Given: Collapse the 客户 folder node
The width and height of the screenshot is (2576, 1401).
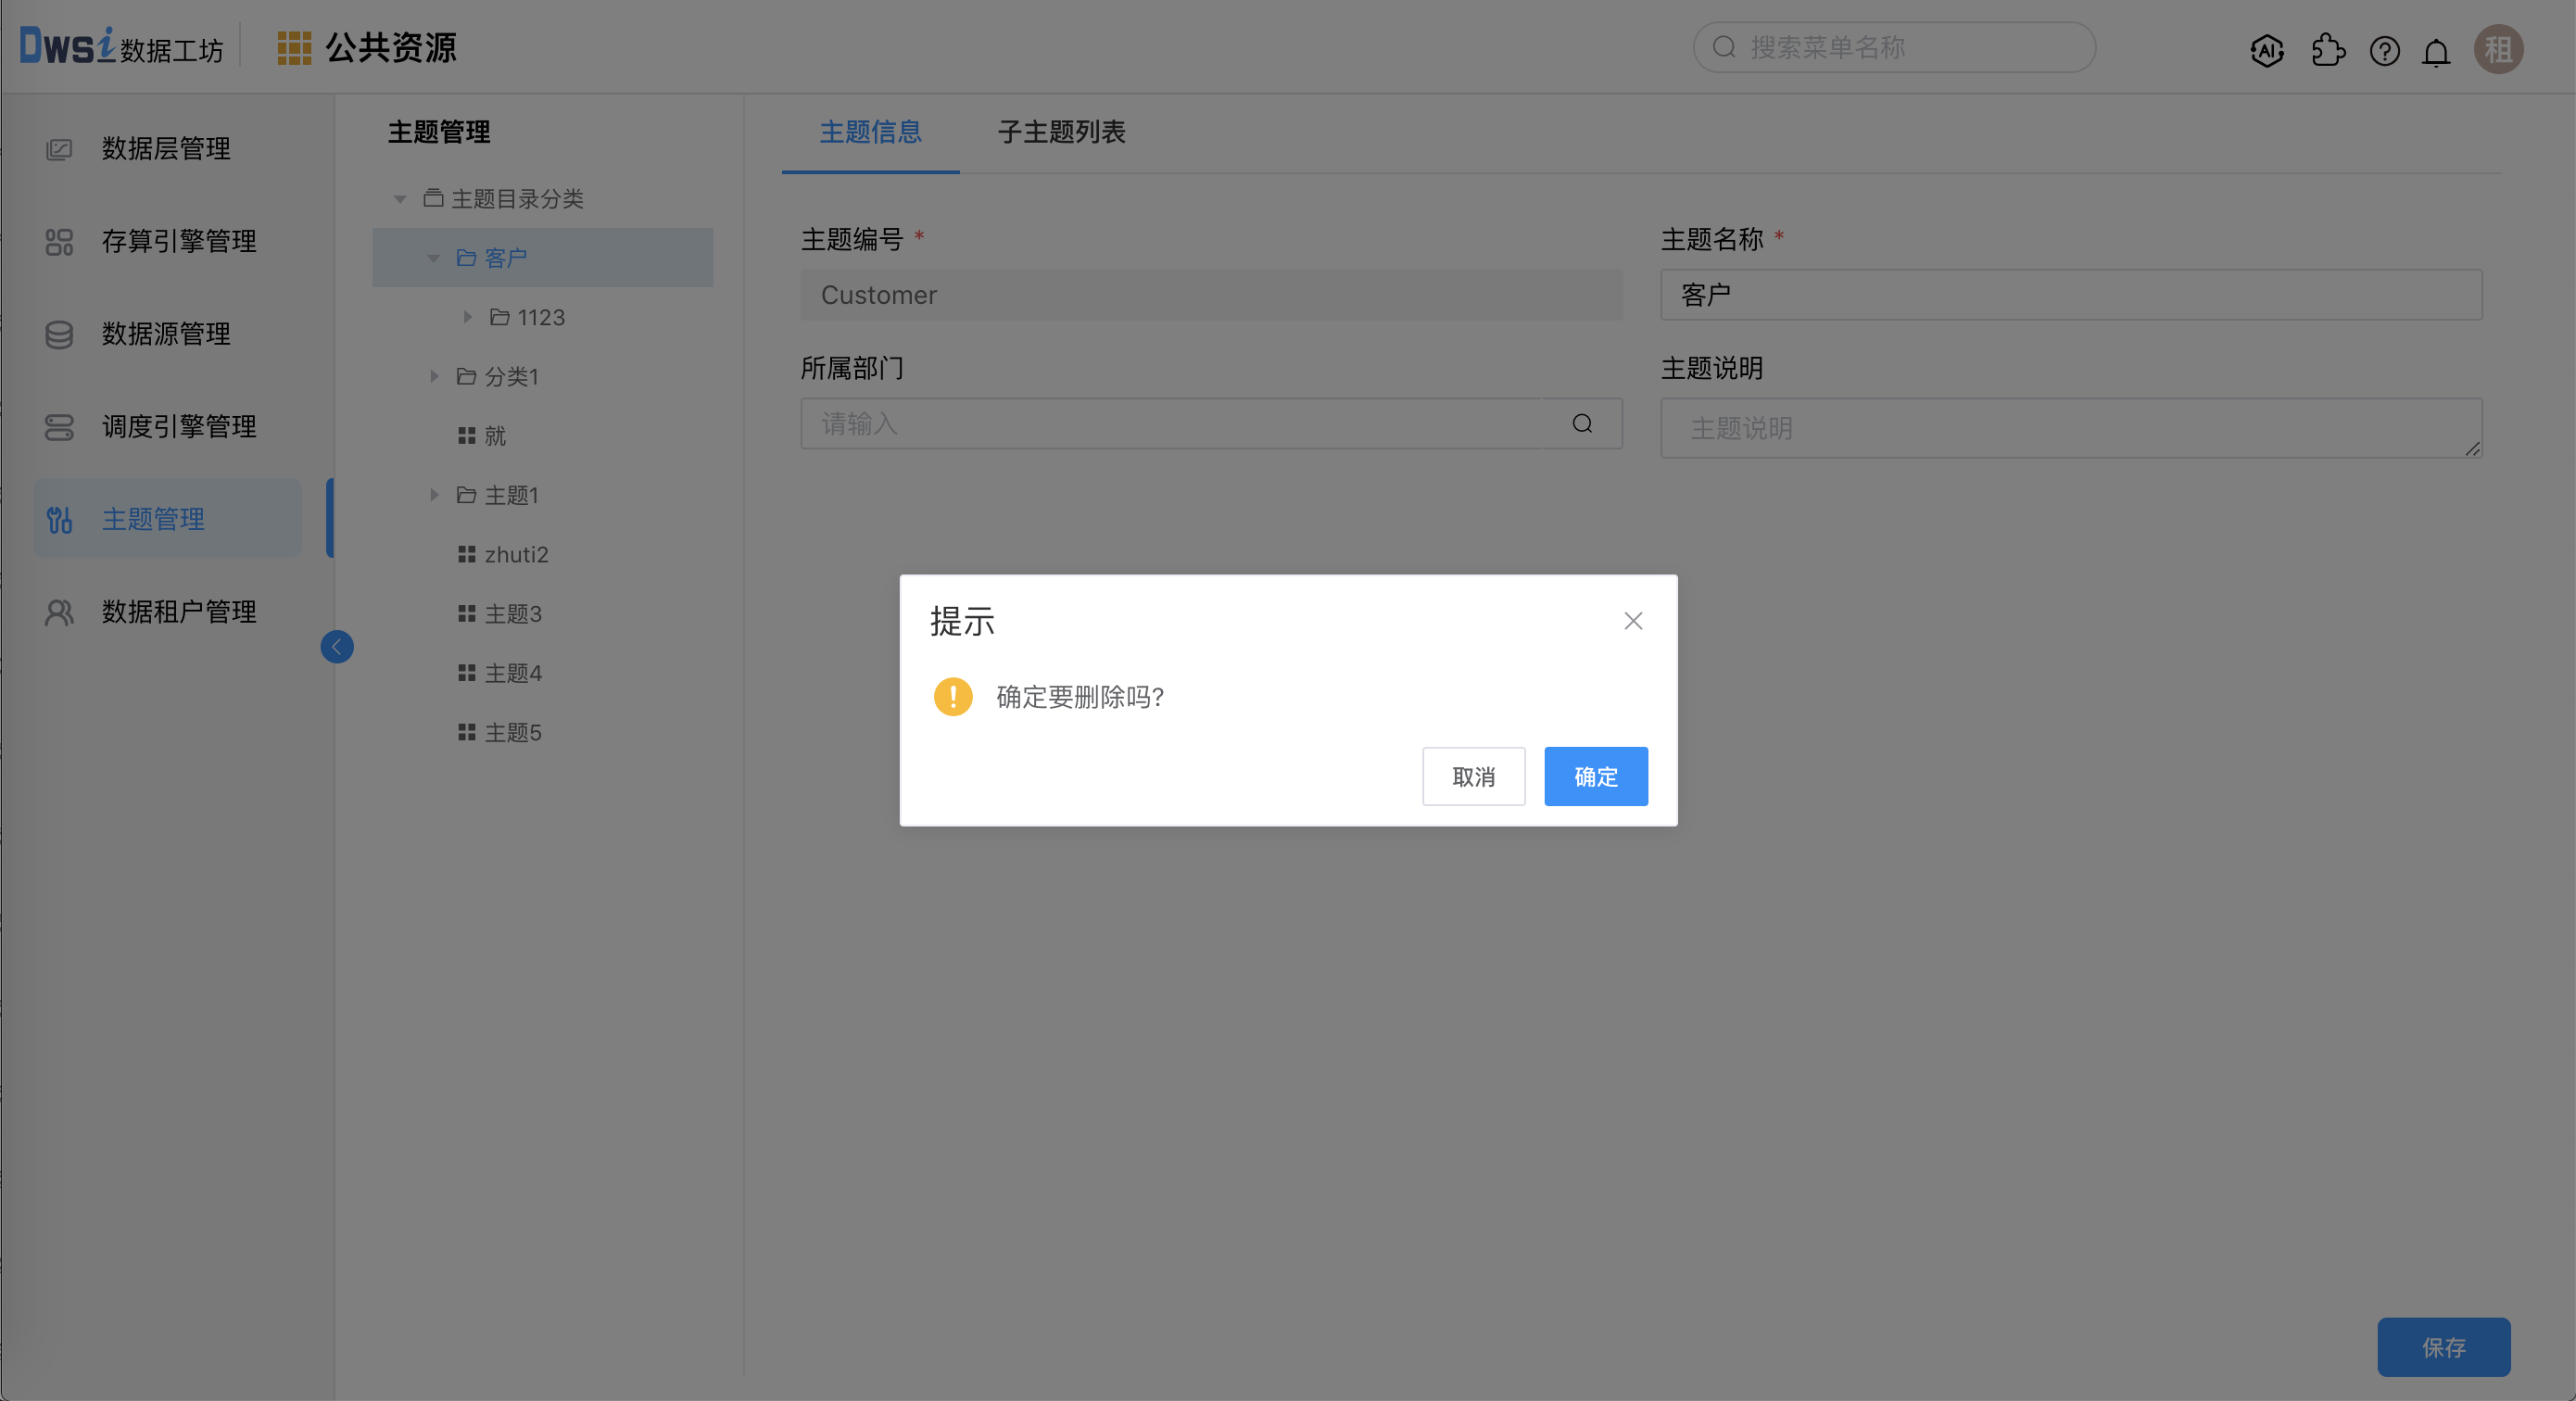Looking at the screenshot, I should (x=433, y=257).
